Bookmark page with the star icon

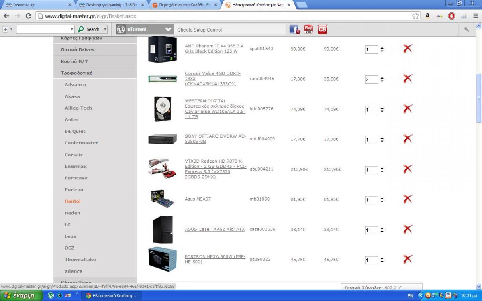pos(415,16)
